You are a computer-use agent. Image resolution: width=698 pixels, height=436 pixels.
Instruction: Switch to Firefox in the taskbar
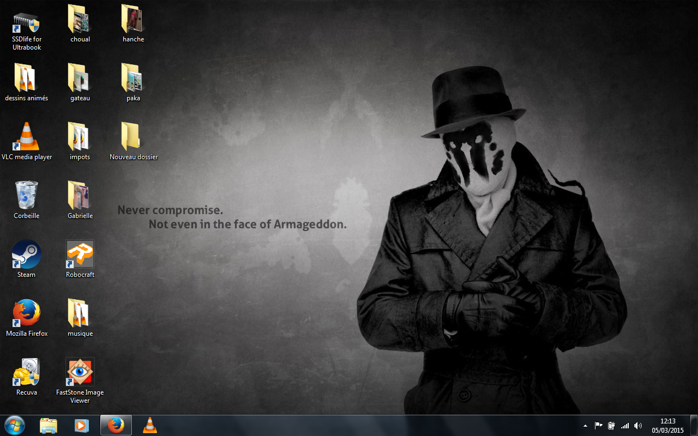116,425
